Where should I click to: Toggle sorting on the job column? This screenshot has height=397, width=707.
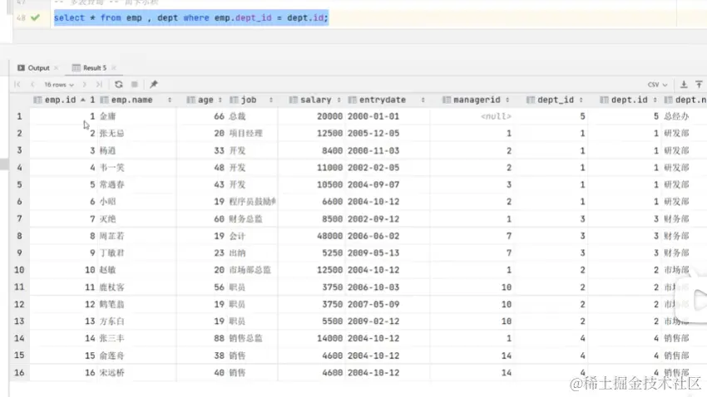pos(271,100)
